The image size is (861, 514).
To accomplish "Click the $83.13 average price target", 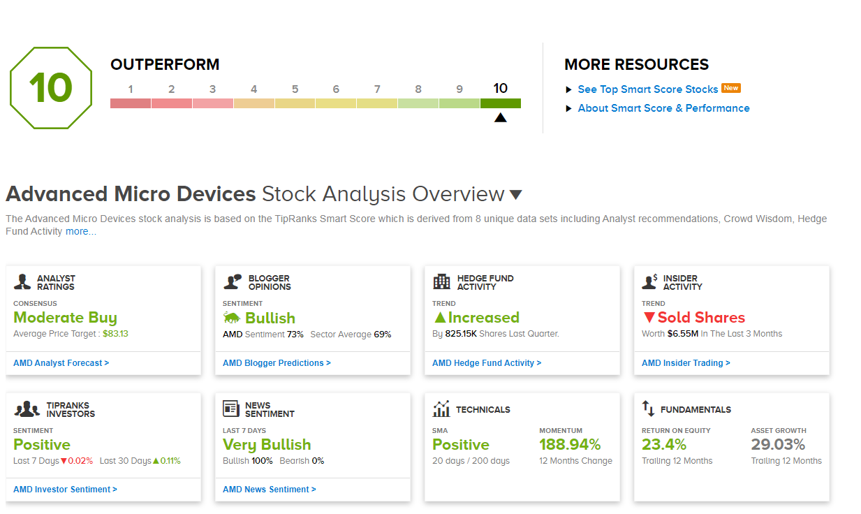I will tap(115, 334).
